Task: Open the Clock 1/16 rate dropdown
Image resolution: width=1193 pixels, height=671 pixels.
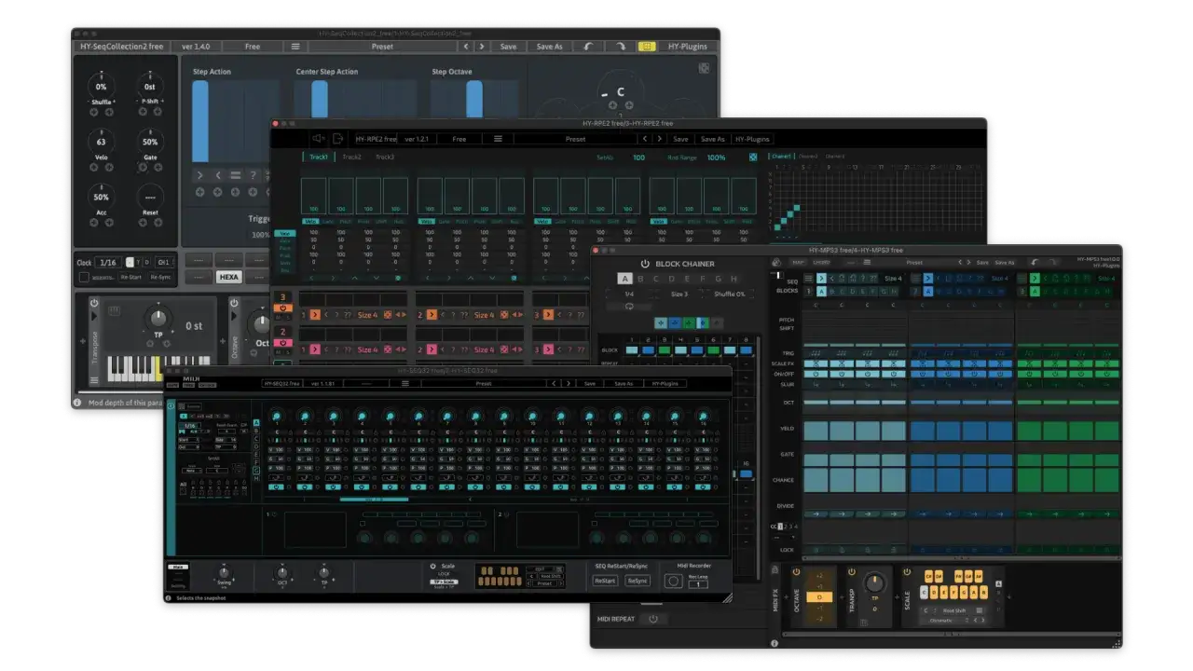Action: click(x=109, y=263)
